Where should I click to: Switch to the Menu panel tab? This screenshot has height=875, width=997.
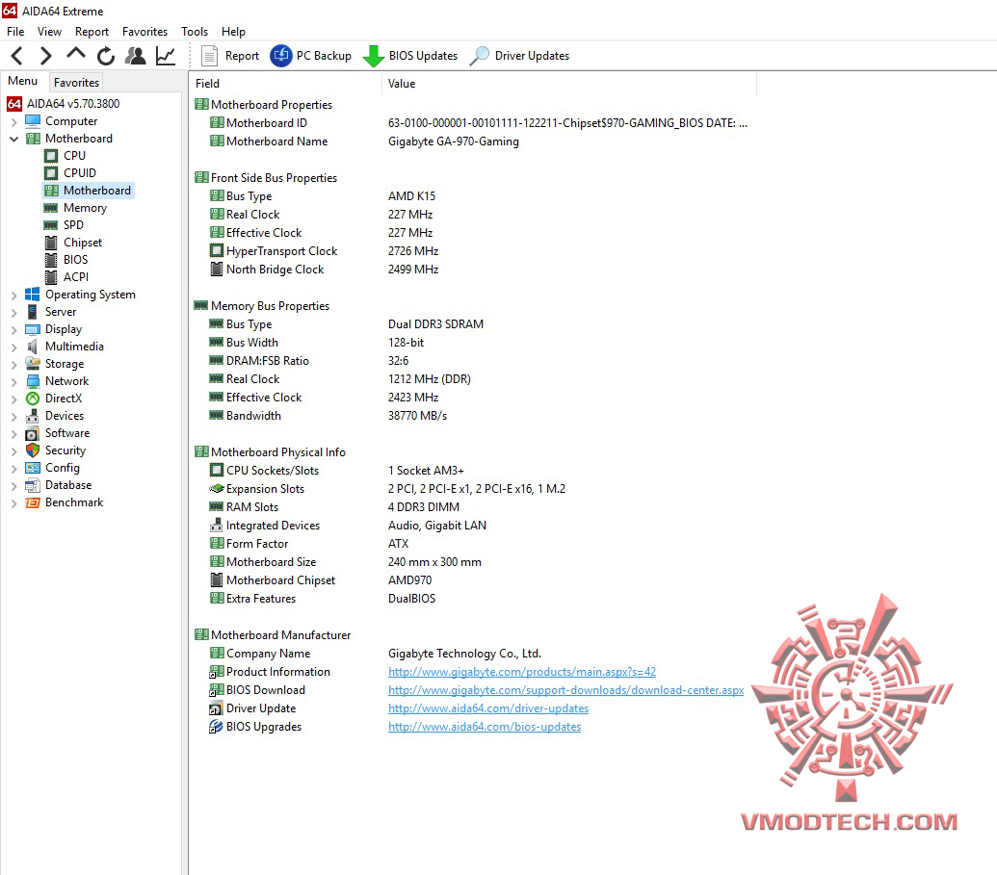click(23, 81)
